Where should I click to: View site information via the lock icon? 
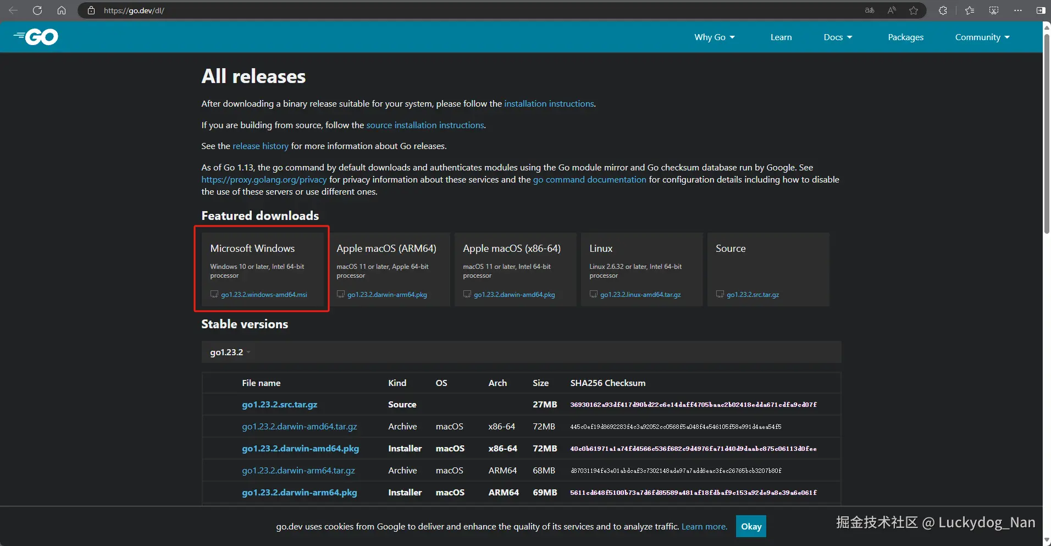(x=91, y=10)
